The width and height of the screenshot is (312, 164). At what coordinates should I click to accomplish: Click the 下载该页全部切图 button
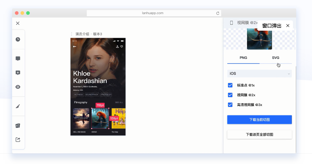[x=260, y=134]
